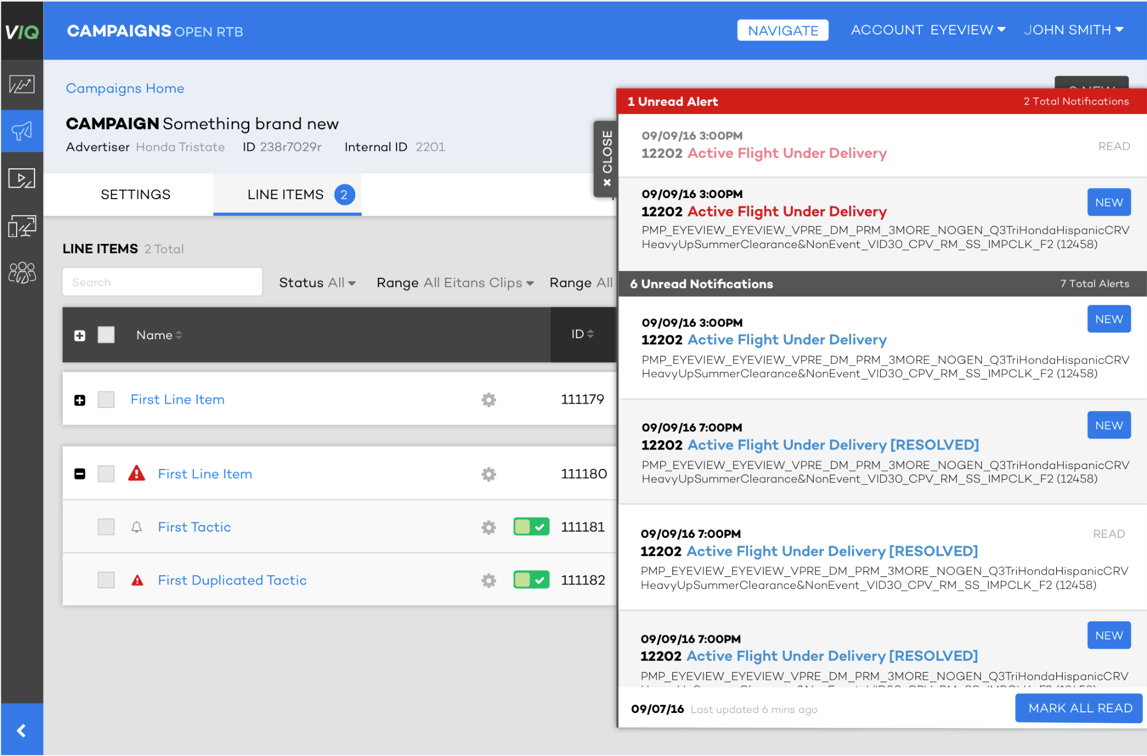Viewport: 1147px width, 756px height.
Task: Tick the select-all checkbox in table header
Action: (x=106, y=335)
